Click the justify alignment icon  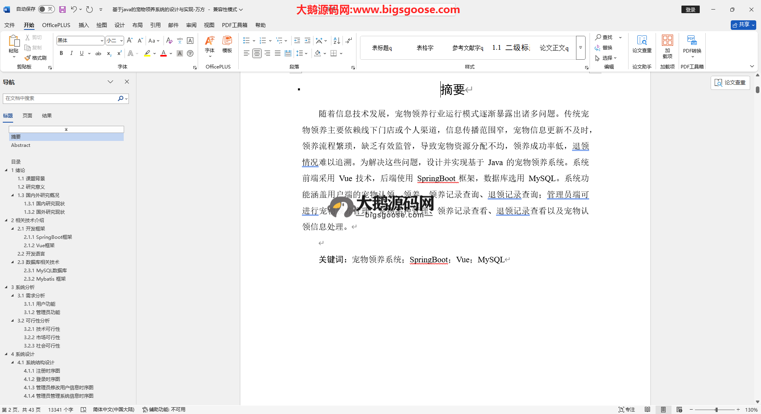(278, 53)
